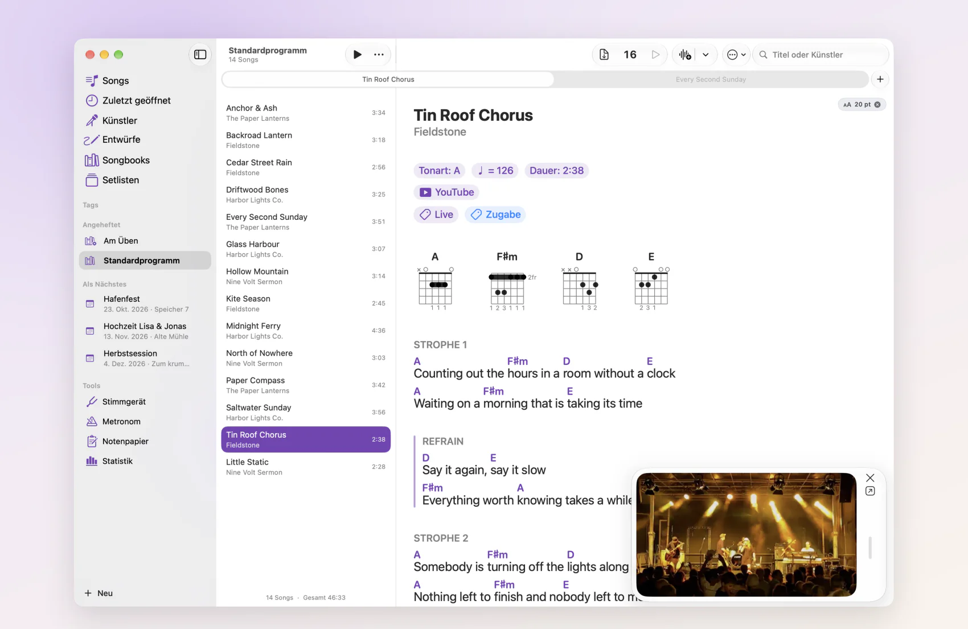This screenshot has width=968, height=629.
Task: Click the Tonart: A key badge
Action: [439, 171]
